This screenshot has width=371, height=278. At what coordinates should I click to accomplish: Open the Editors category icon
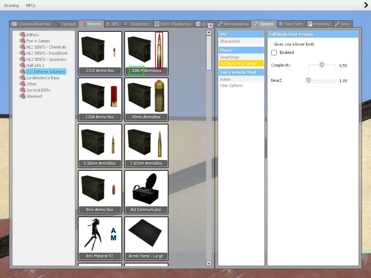click(22, 35)
